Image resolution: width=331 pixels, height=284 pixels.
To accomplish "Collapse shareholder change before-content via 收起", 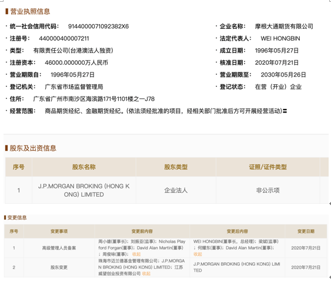I will [x=146, y=273].
